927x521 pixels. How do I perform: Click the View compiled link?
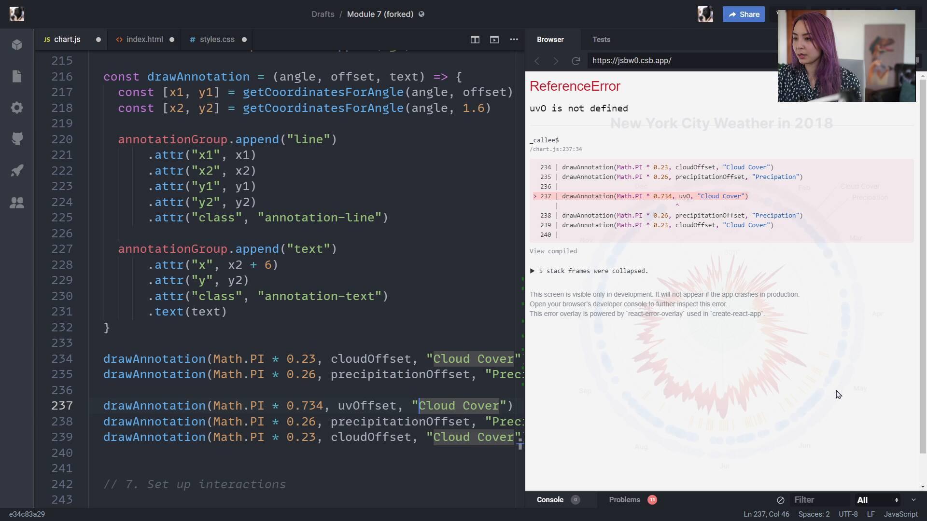[553, 251]
